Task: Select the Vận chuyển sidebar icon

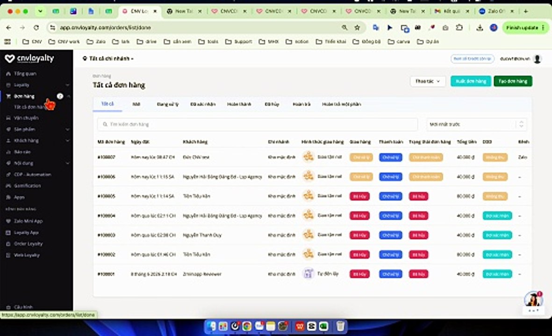Action: click(x=8, y=118)
